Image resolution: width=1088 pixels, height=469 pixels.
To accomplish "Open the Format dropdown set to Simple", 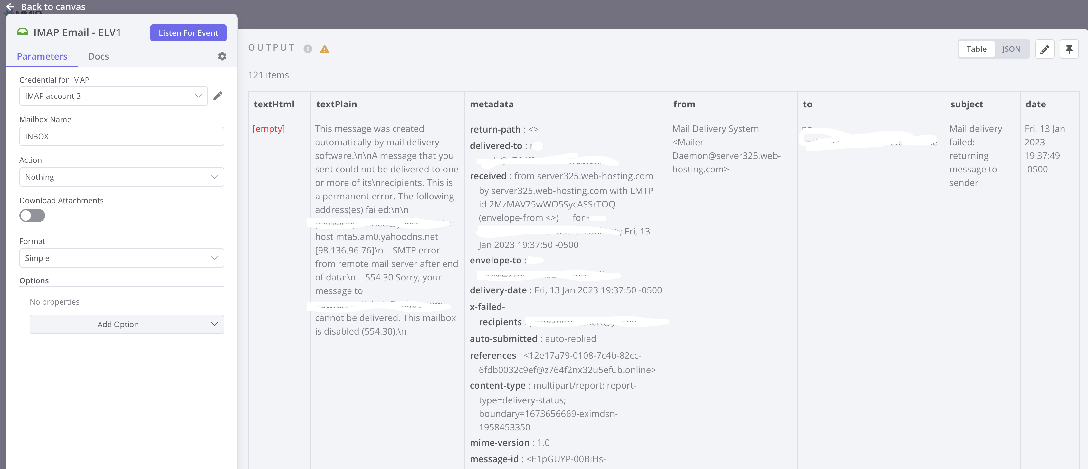I will (x=121, y=258).
